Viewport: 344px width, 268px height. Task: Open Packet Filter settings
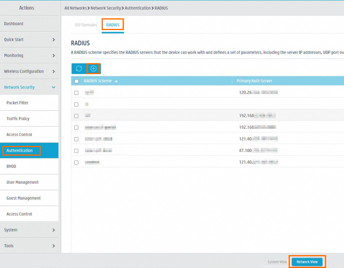click(x=29, y=103)
